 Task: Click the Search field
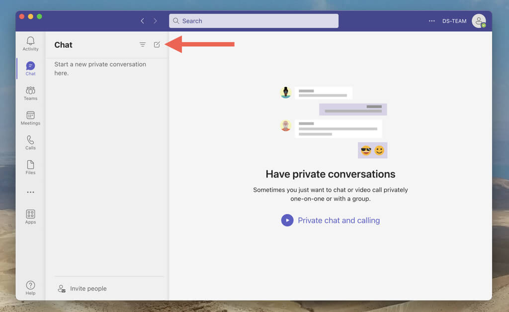point(254,21)
